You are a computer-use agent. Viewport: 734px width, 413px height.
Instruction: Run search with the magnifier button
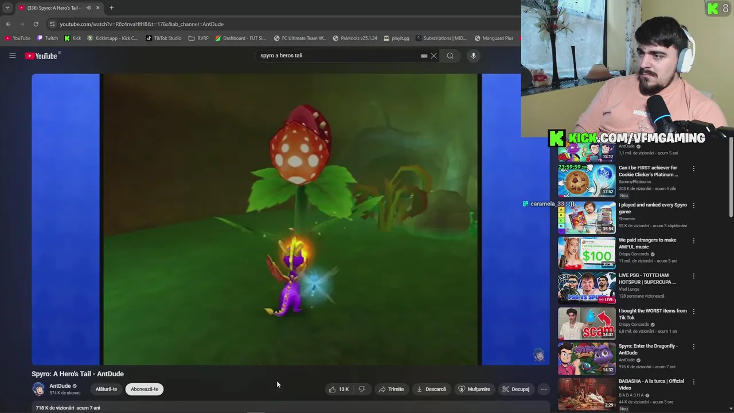pyautogui.click(x=450, y=56)
